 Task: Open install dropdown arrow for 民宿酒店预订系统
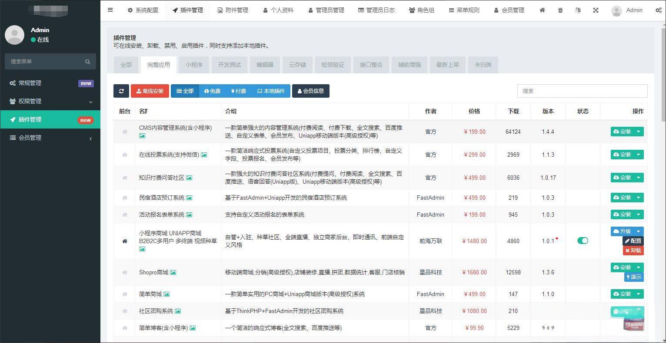(639, 198)
